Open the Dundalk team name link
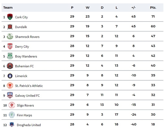Viewport: 164px width, 129px height. [x=21, y=27]
